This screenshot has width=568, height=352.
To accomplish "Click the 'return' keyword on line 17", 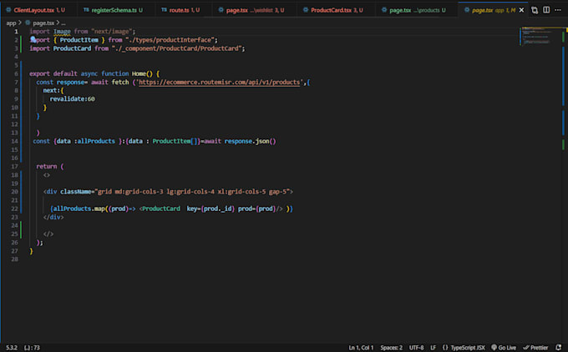I will tap(47, 167).
